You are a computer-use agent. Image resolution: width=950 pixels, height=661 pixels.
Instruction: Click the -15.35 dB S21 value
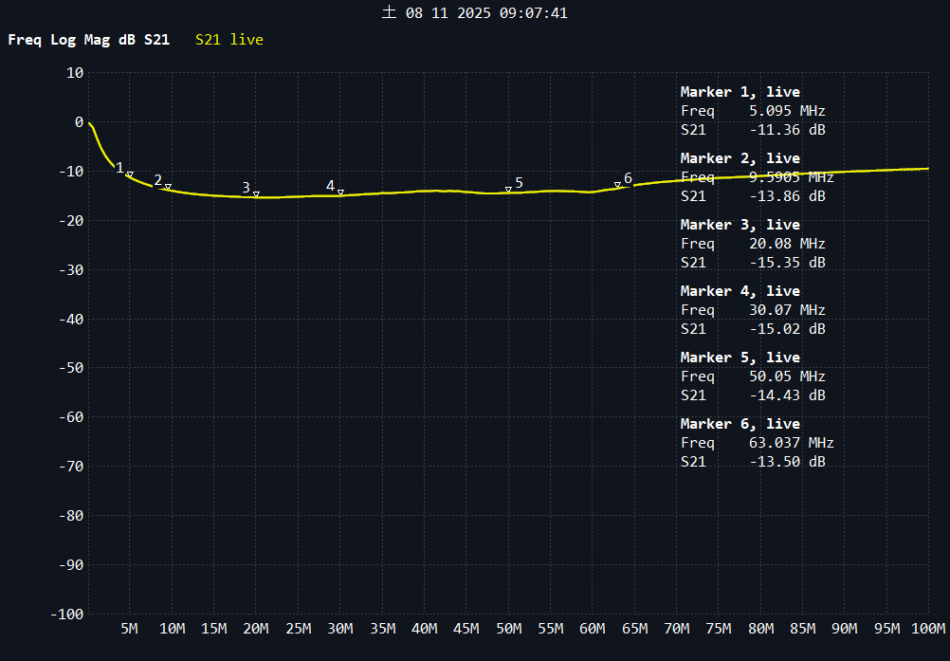(787, 263)
